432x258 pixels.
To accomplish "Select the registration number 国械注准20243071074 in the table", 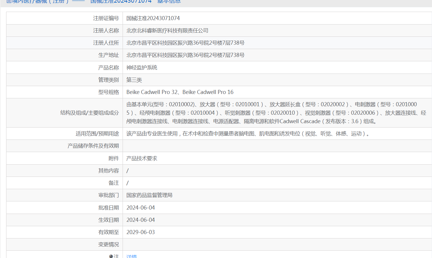I will 153,18.
